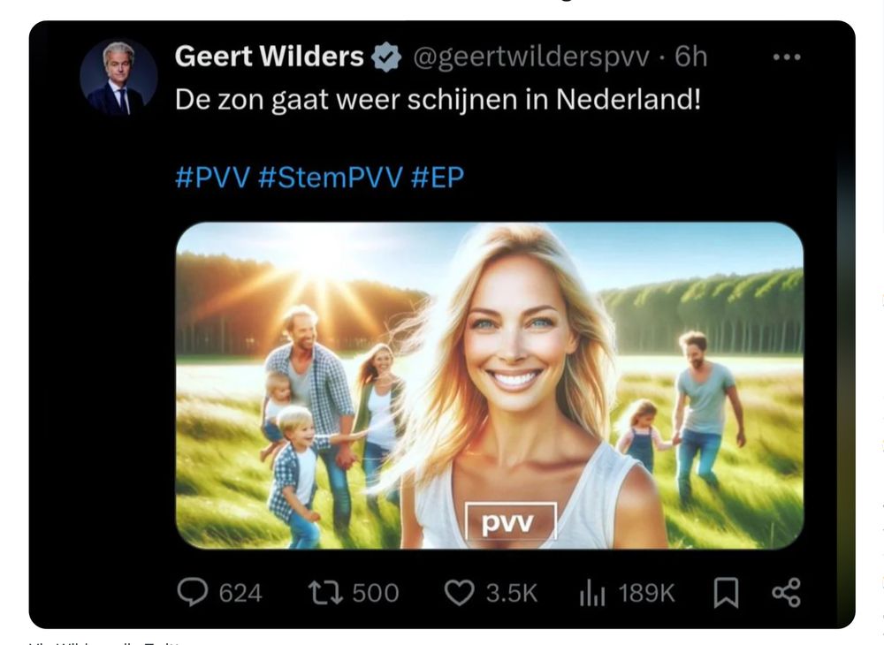Click the 500 retweets count
This screenshot has width=884, height=645.
coord(376,594)
